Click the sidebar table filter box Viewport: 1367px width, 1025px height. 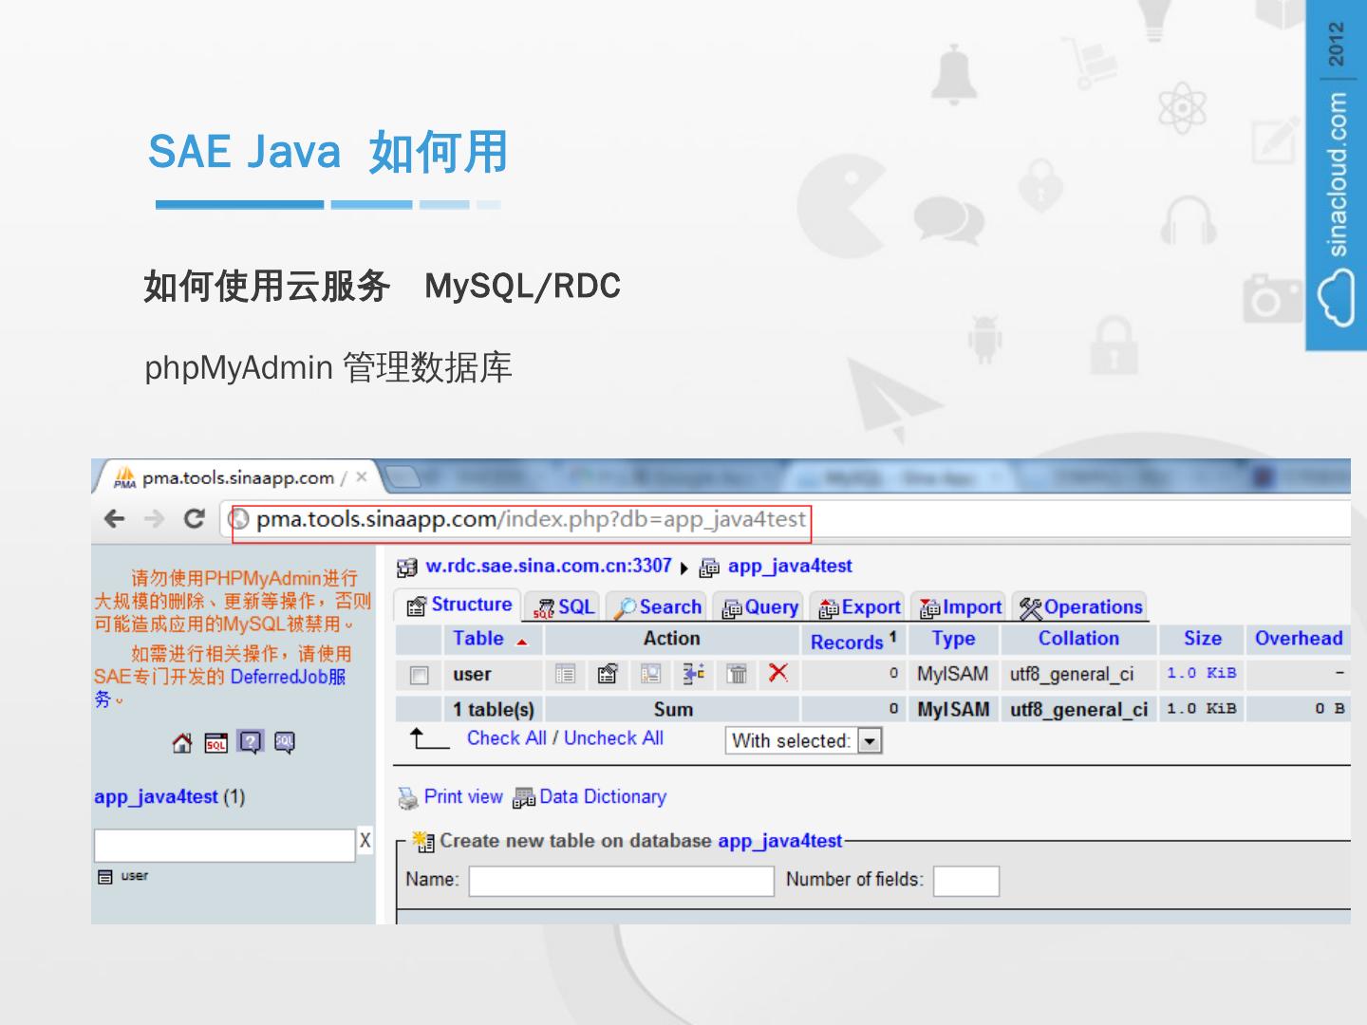pyautogui.click(x=225, y=845)
